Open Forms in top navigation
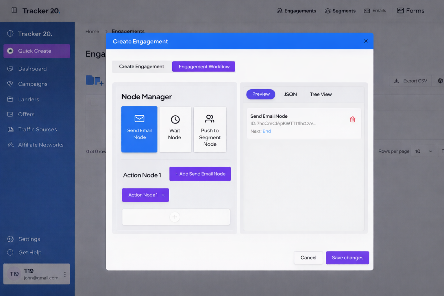This screenshot has height=296, width=444. 411,11
